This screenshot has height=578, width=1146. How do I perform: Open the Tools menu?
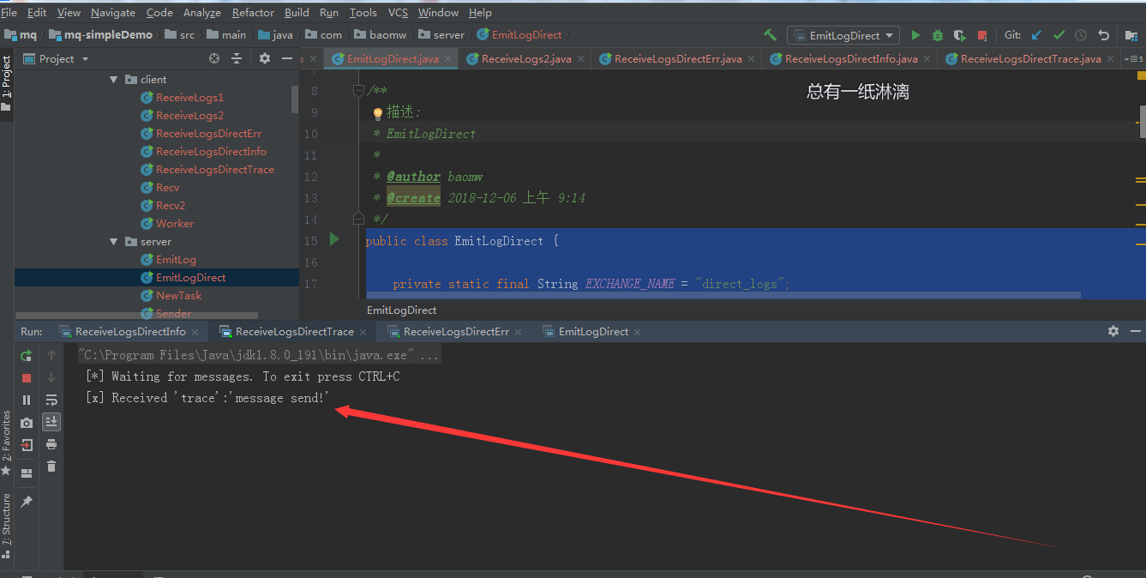tap(363, 12)
